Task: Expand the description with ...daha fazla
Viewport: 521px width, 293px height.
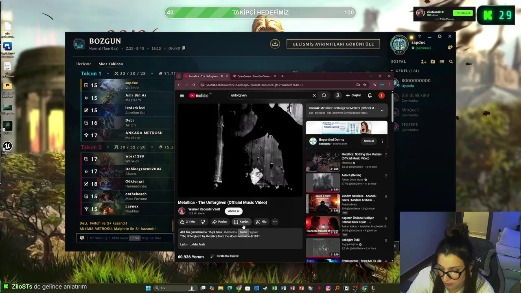Action: [x=198, y=244]
